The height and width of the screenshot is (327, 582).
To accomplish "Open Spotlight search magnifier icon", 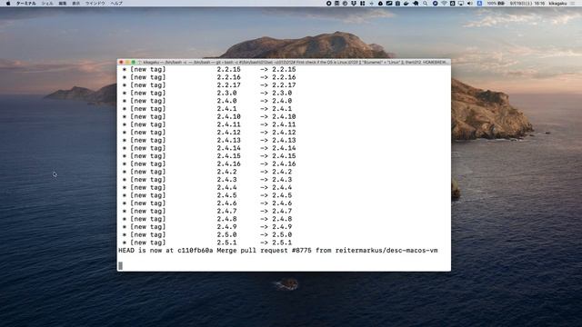I will point(426,4).
